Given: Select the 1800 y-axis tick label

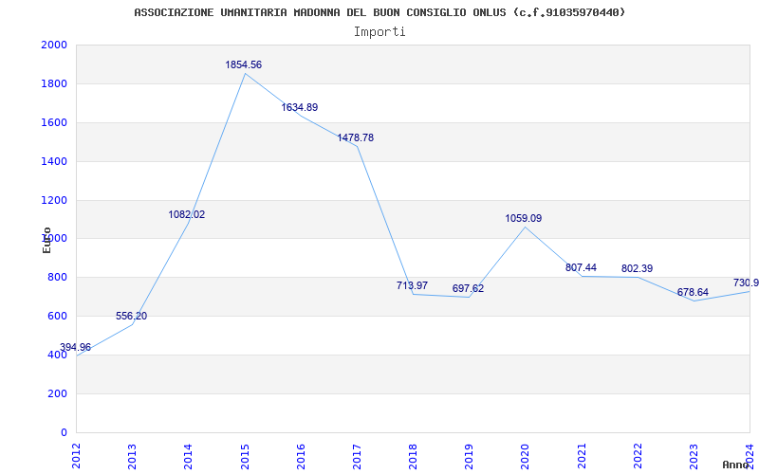Looking at the screenshot, I should (54, 83).
